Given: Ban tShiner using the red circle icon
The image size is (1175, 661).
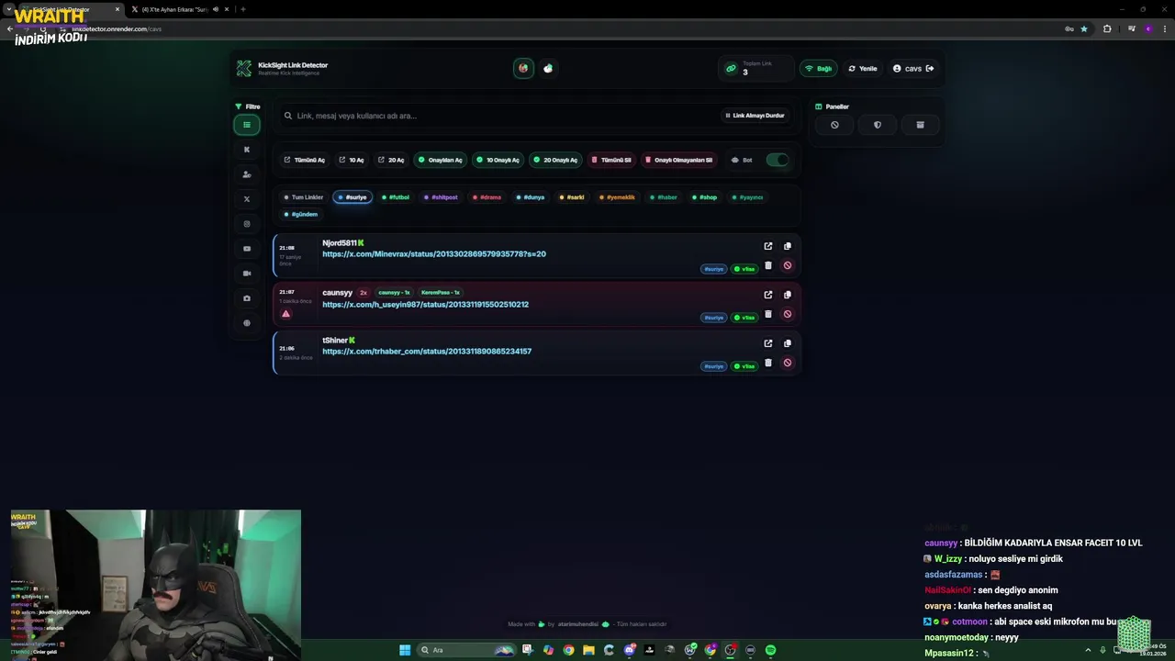Looking at the screenshot, I should [x=788, y=363].
